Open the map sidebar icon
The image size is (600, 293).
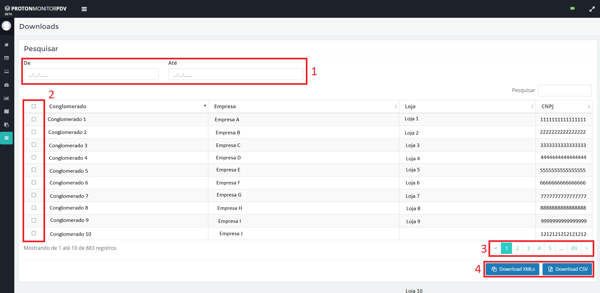click(x=6, y=111)
